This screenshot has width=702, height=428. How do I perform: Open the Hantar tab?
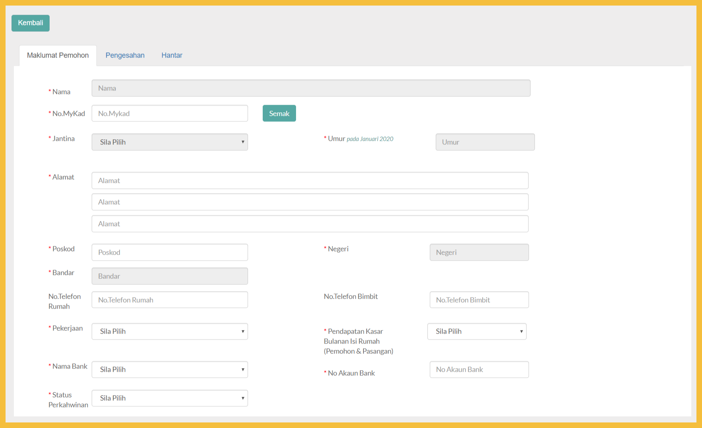coord(172,55)
